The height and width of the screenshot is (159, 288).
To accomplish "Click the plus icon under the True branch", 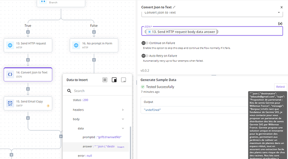I will [28, 32].
